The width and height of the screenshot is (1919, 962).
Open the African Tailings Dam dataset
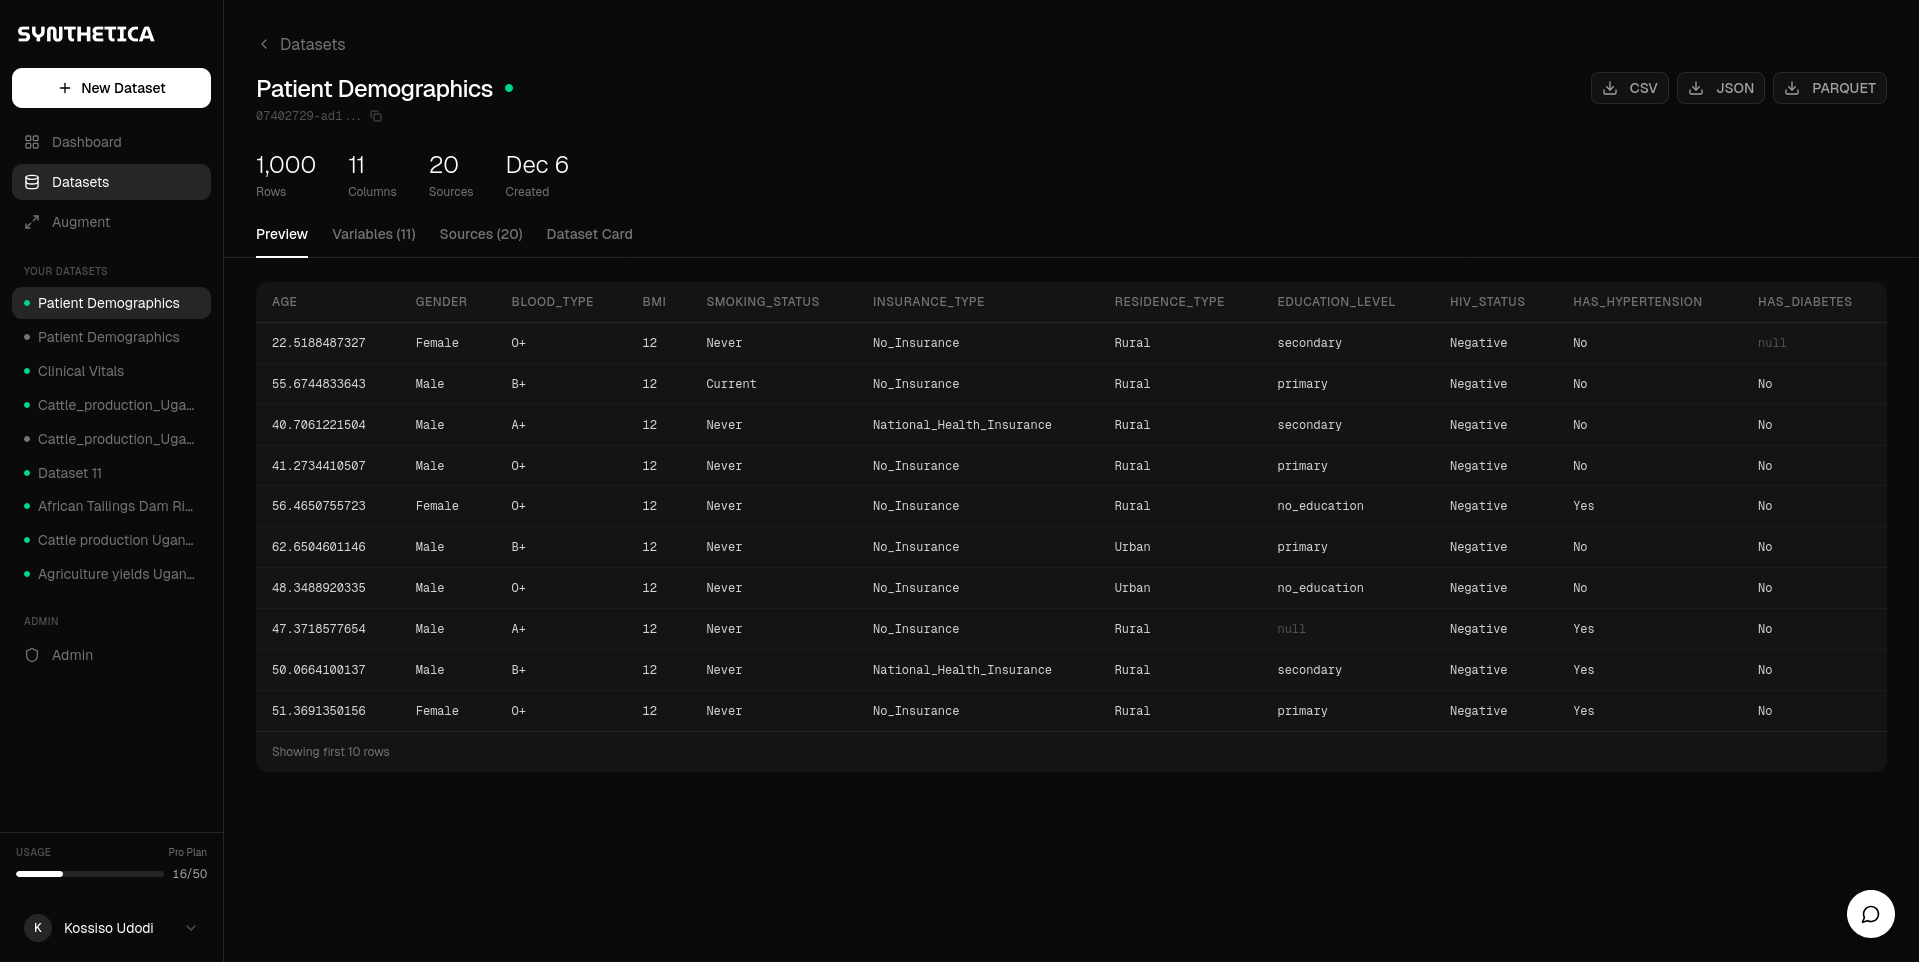111,506
